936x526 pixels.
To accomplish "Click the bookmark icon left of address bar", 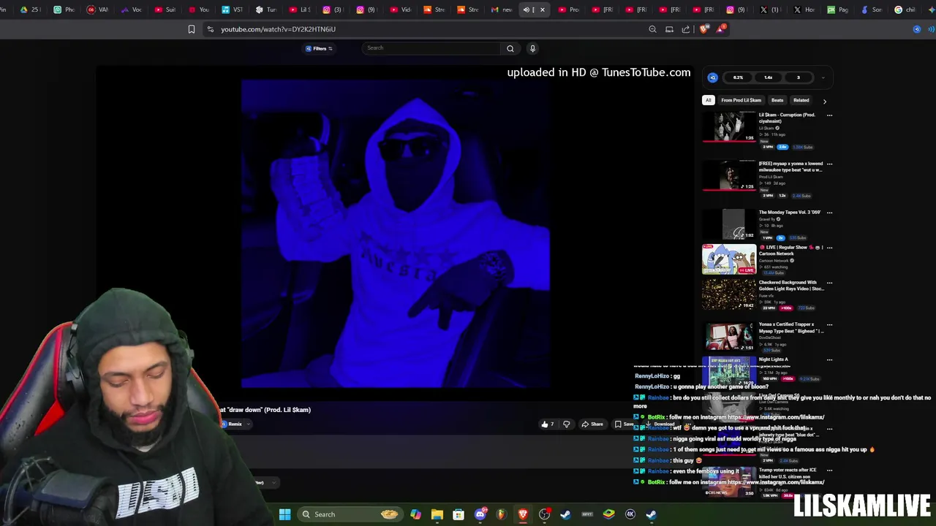I will [192, 29].
